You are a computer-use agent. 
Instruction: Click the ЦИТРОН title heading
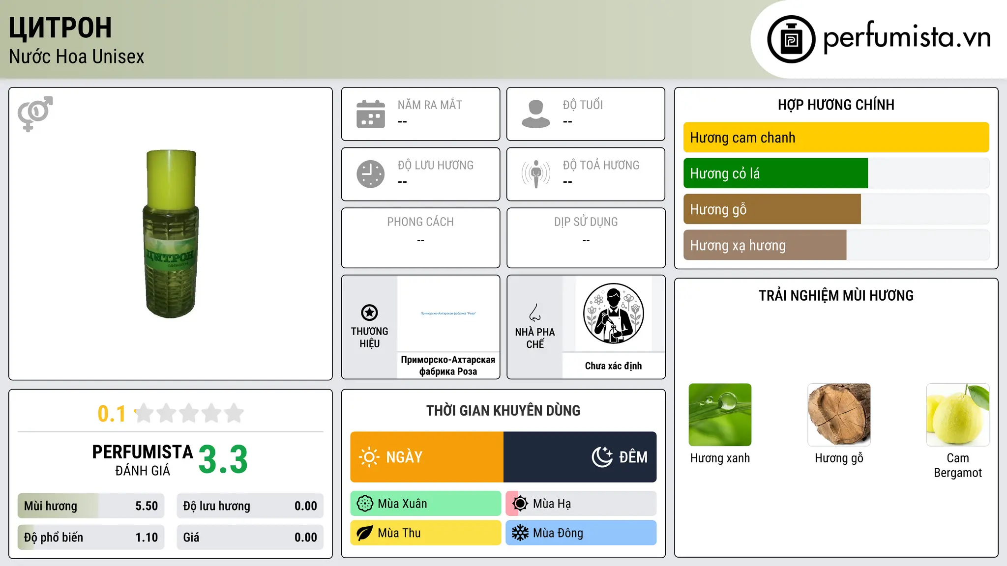(x=60, y=28)
